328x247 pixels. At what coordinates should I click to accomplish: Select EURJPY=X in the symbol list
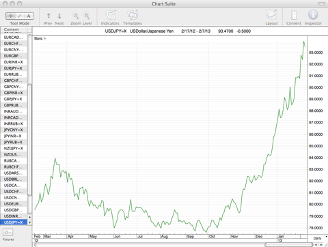click(x=14, y=68)
